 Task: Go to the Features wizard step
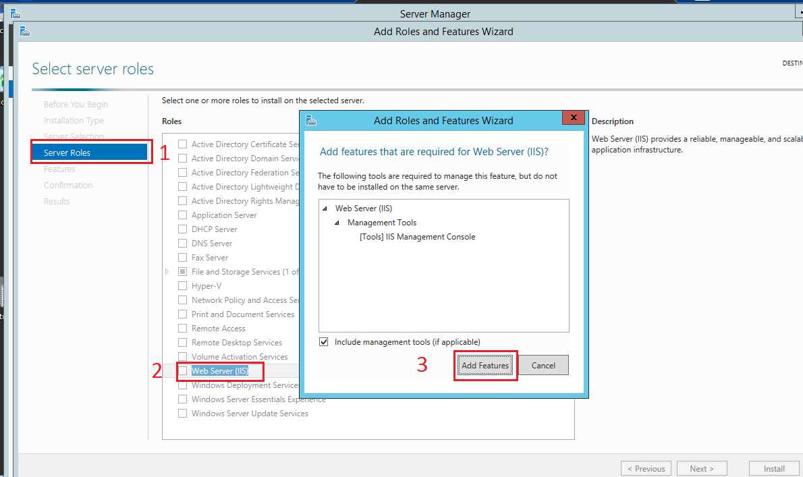pyautogui.click(x=59, y=169)
